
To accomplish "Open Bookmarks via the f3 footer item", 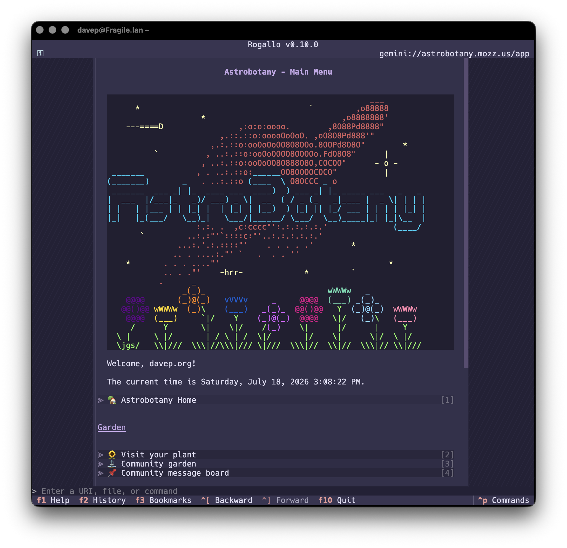I will pyautogui.click(x=163, y=500).
